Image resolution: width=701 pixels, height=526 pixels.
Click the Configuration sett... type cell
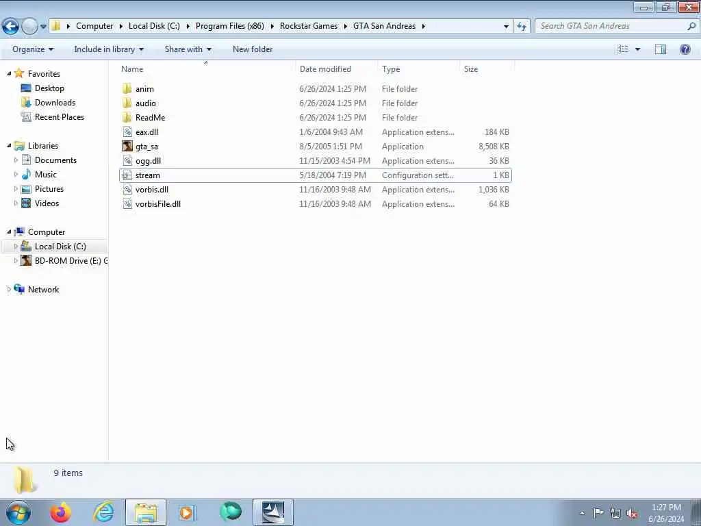[418, 175]
